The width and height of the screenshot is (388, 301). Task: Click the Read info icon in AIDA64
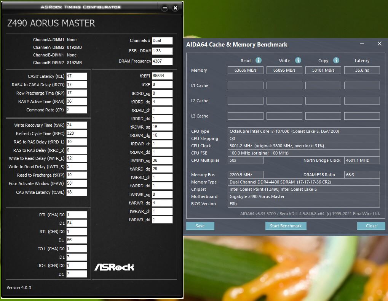click(x=258, y=60)
